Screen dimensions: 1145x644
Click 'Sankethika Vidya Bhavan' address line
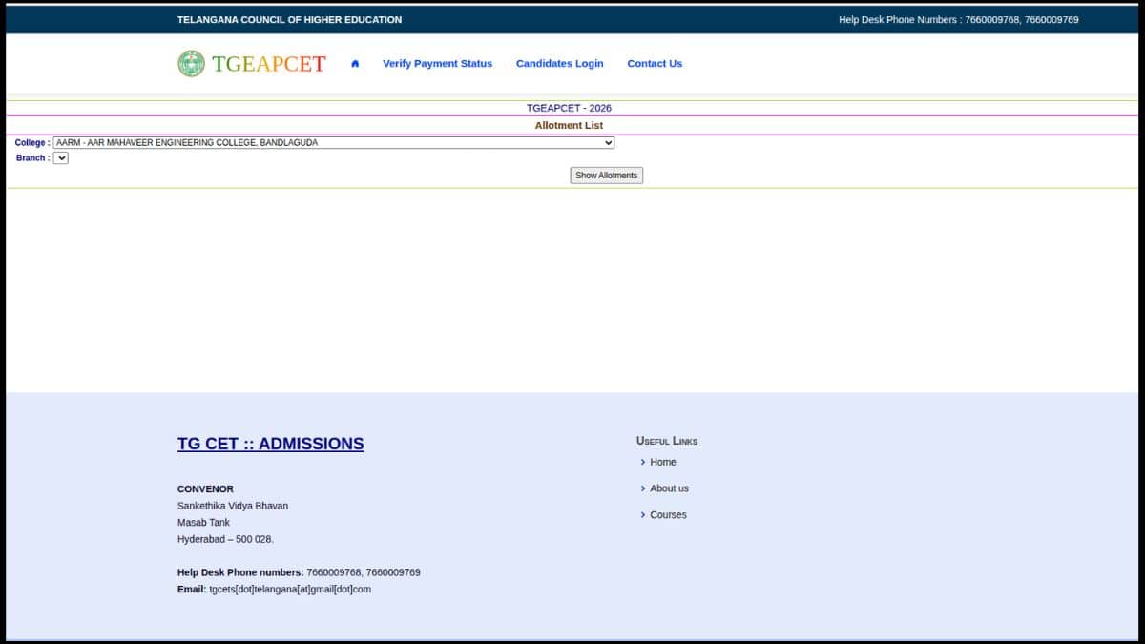point(233,506)
